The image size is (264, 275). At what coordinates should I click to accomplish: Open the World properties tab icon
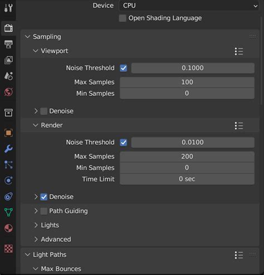(8, 92)
